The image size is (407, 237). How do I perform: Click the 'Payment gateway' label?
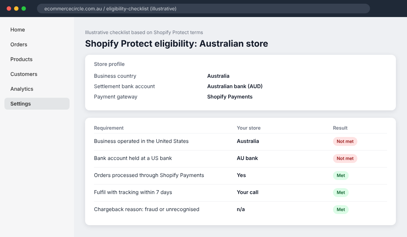115,97
